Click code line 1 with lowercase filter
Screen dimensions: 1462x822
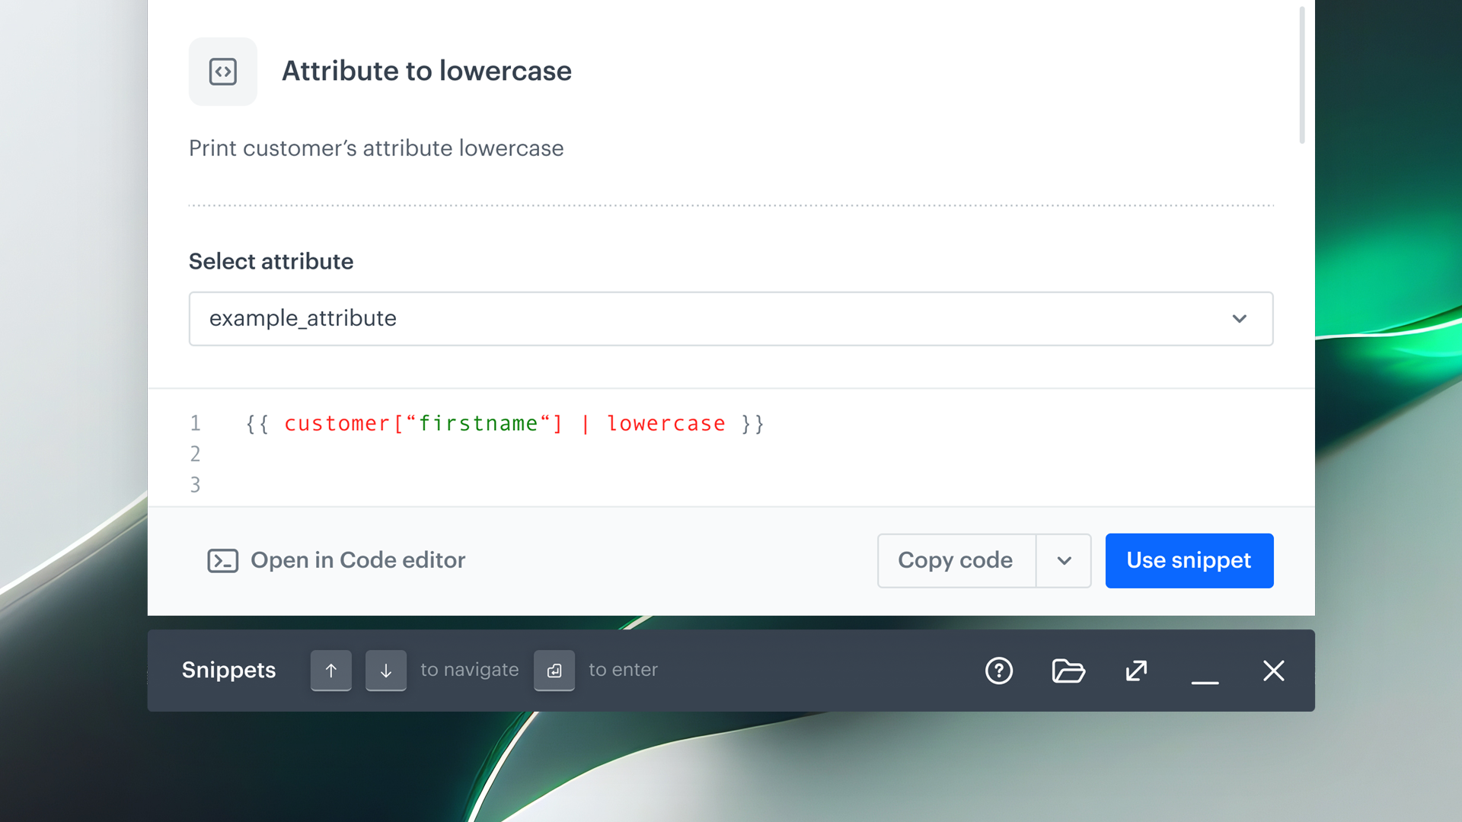(504, 424)
